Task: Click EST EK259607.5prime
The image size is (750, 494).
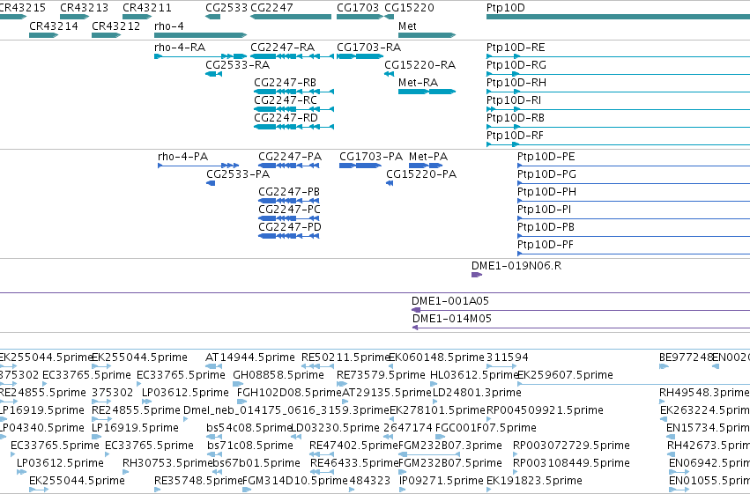Action: pyautogui.click(x=634, y=384)
